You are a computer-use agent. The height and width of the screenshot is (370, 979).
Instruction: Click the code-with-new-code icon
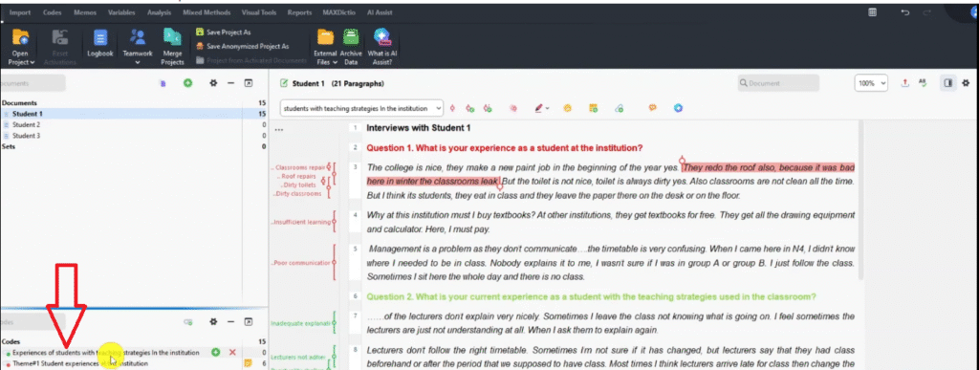[x=470, y=108]
